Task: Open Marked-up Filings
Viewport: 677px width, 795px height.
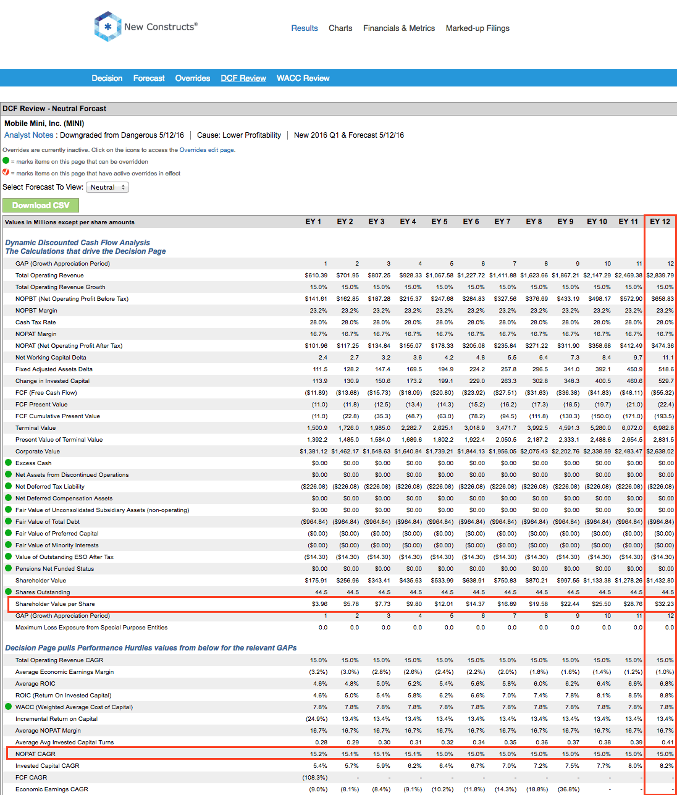Action: point(477,28)
